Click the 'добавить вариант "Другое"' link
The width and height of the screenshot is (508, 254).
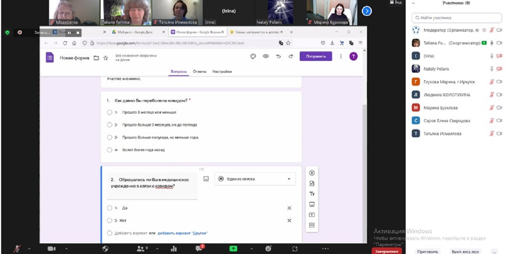(183, 233)
